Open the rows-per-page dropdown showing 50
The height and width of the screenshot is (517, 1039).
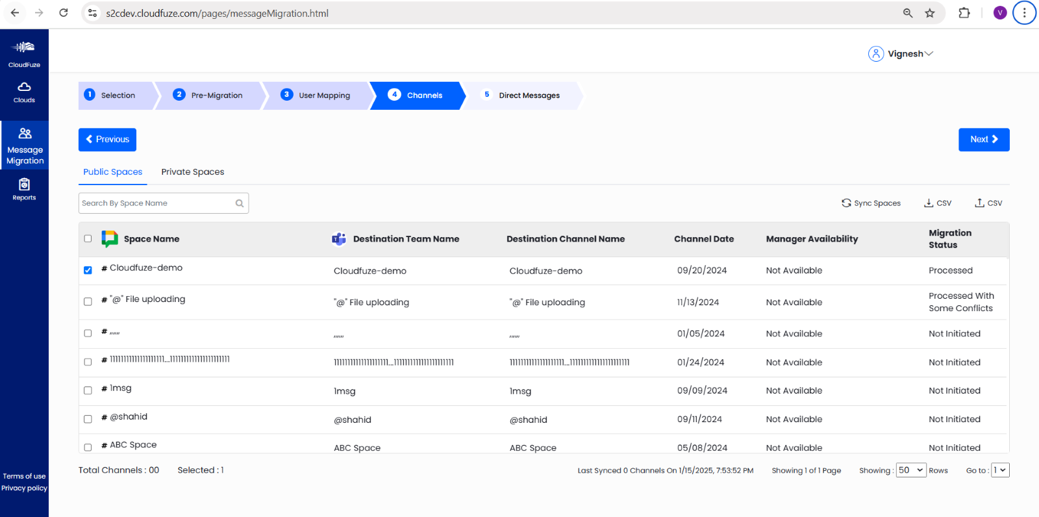(x=910, y=470)
